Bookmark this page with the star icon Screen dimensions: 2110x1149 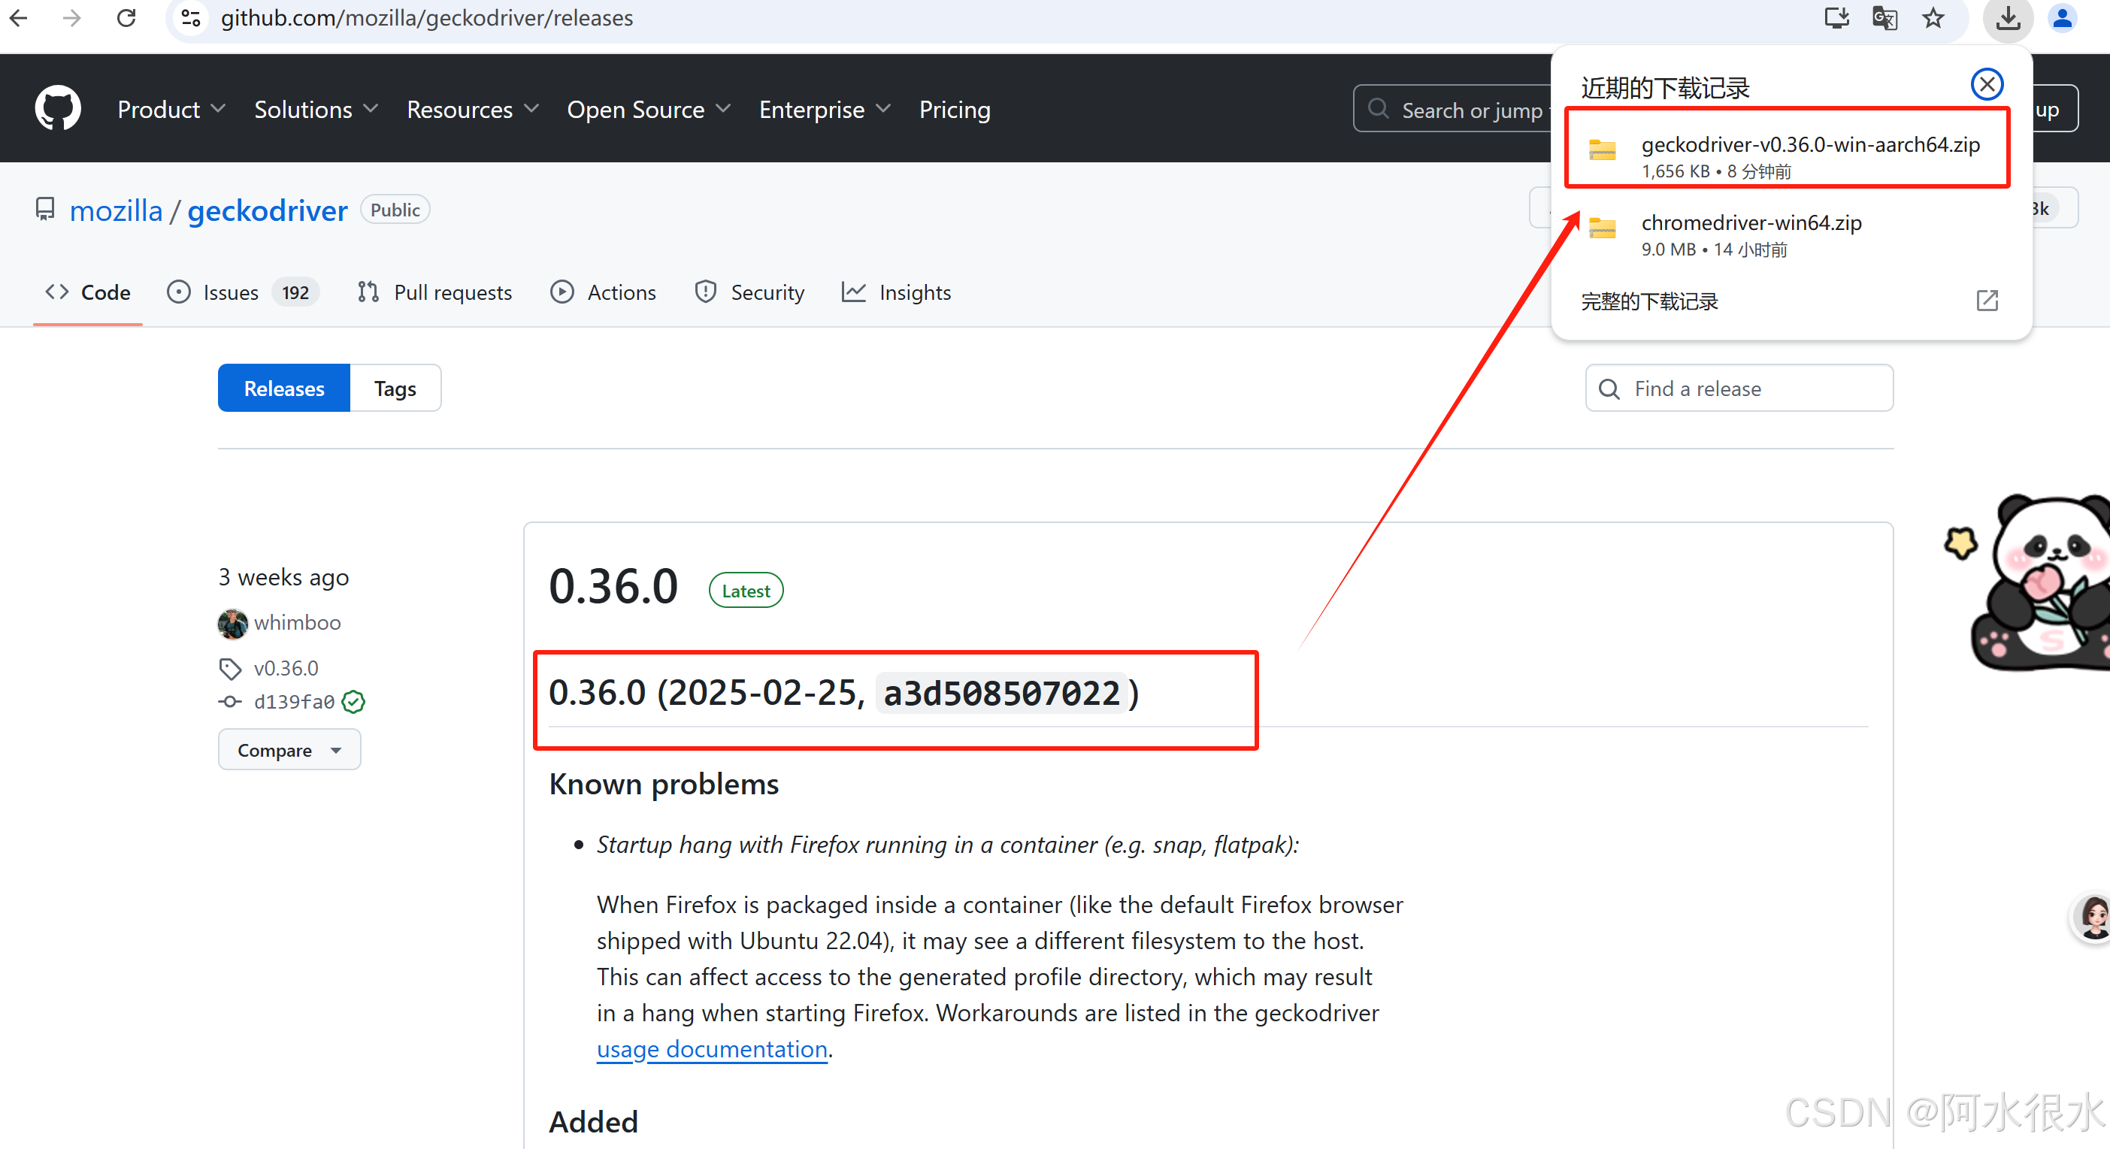pos(1933,17)
